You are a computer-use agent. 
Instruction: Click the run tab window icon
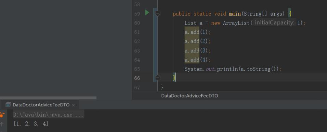point(8,105)
